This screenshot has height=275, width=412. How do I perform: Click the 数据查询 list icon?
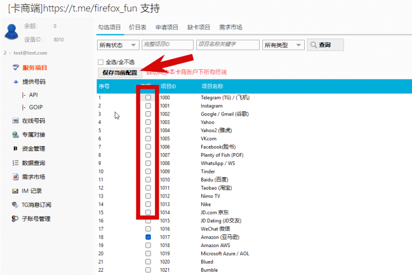[16, 163]
